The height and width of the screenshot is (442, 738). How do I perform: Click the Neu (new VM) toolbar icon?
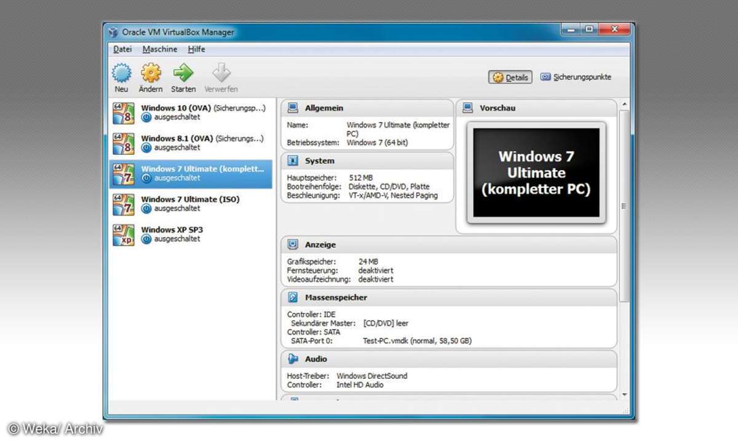pos(122,73)
